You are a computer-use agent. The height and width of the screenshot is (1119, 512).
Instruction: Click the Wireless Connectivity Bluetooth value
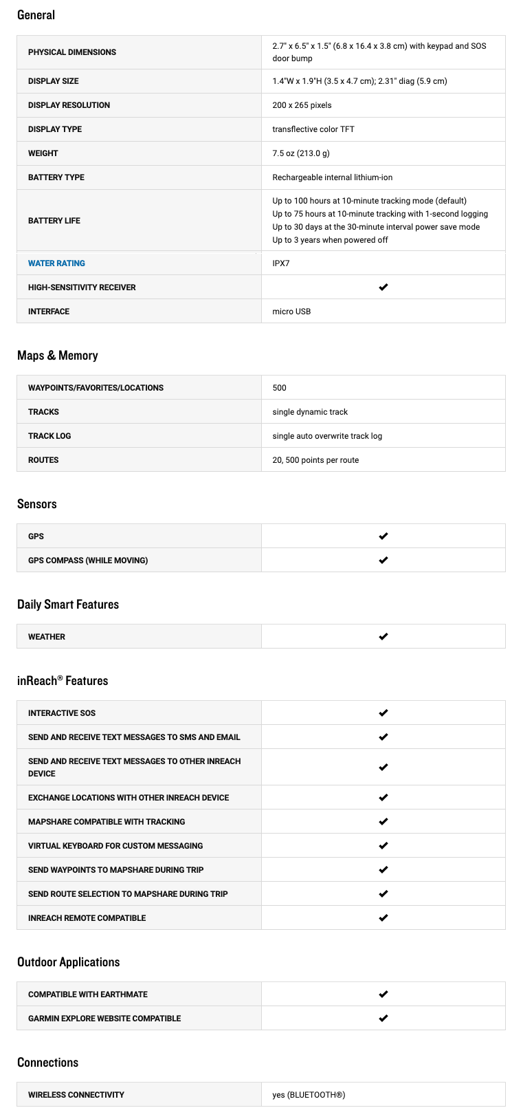309,1095
